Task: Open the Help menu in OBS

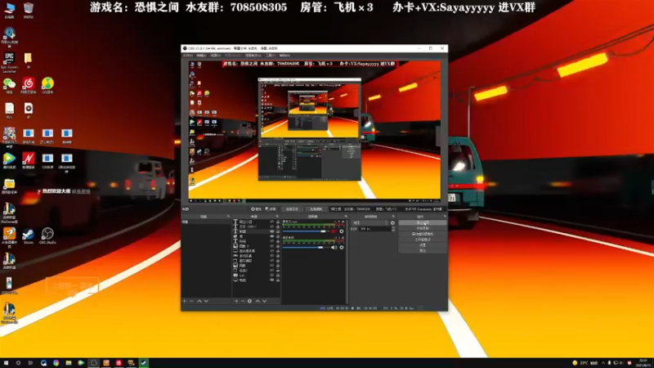Action: click(284, 56)
